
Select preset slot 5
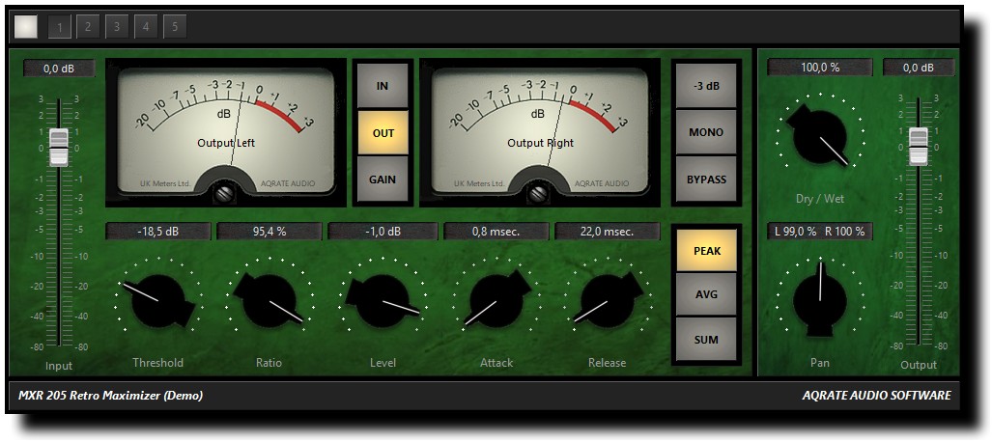pyautogui.click(x=175, y=27)
